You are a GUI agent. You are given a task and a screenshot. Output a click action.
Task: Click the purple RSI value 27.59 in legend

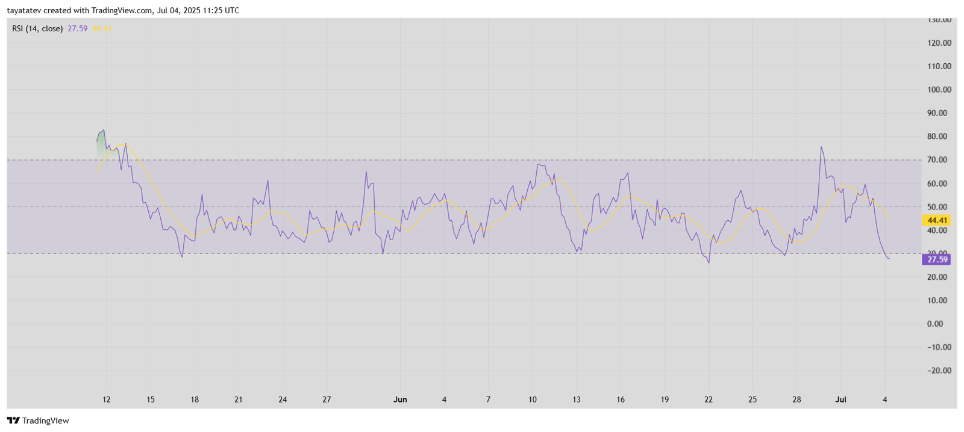tap(78, 28)
